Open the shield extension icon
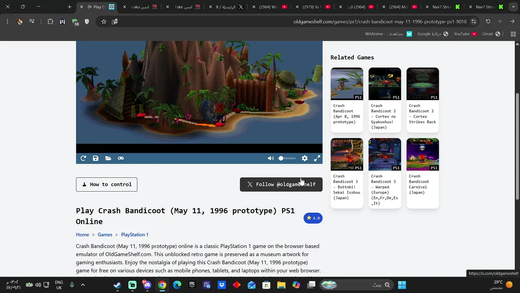This screenshot has height=293, width=520. [87, 22]
